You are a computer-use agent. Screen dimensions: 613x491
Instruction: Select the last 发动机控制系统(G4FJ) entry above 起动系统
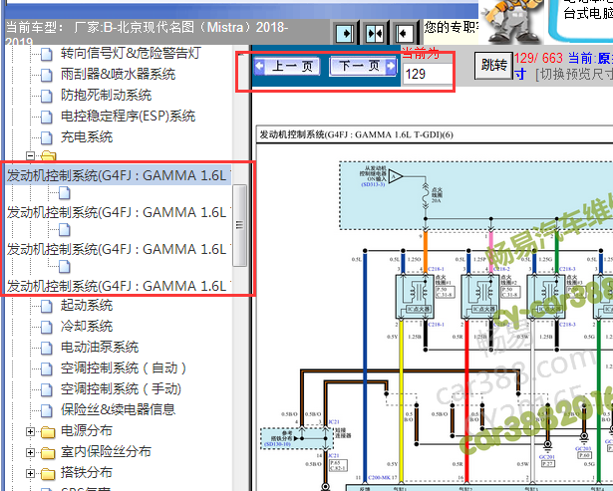coord(119,286)
